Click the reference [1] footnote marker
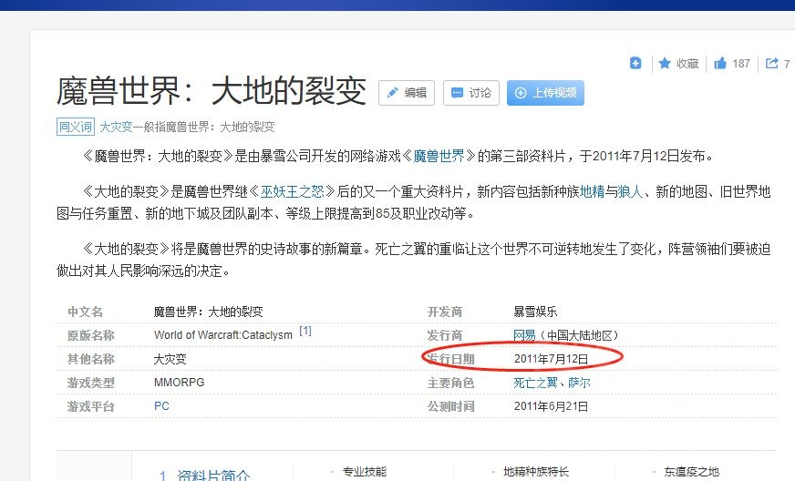 (305, 331)
